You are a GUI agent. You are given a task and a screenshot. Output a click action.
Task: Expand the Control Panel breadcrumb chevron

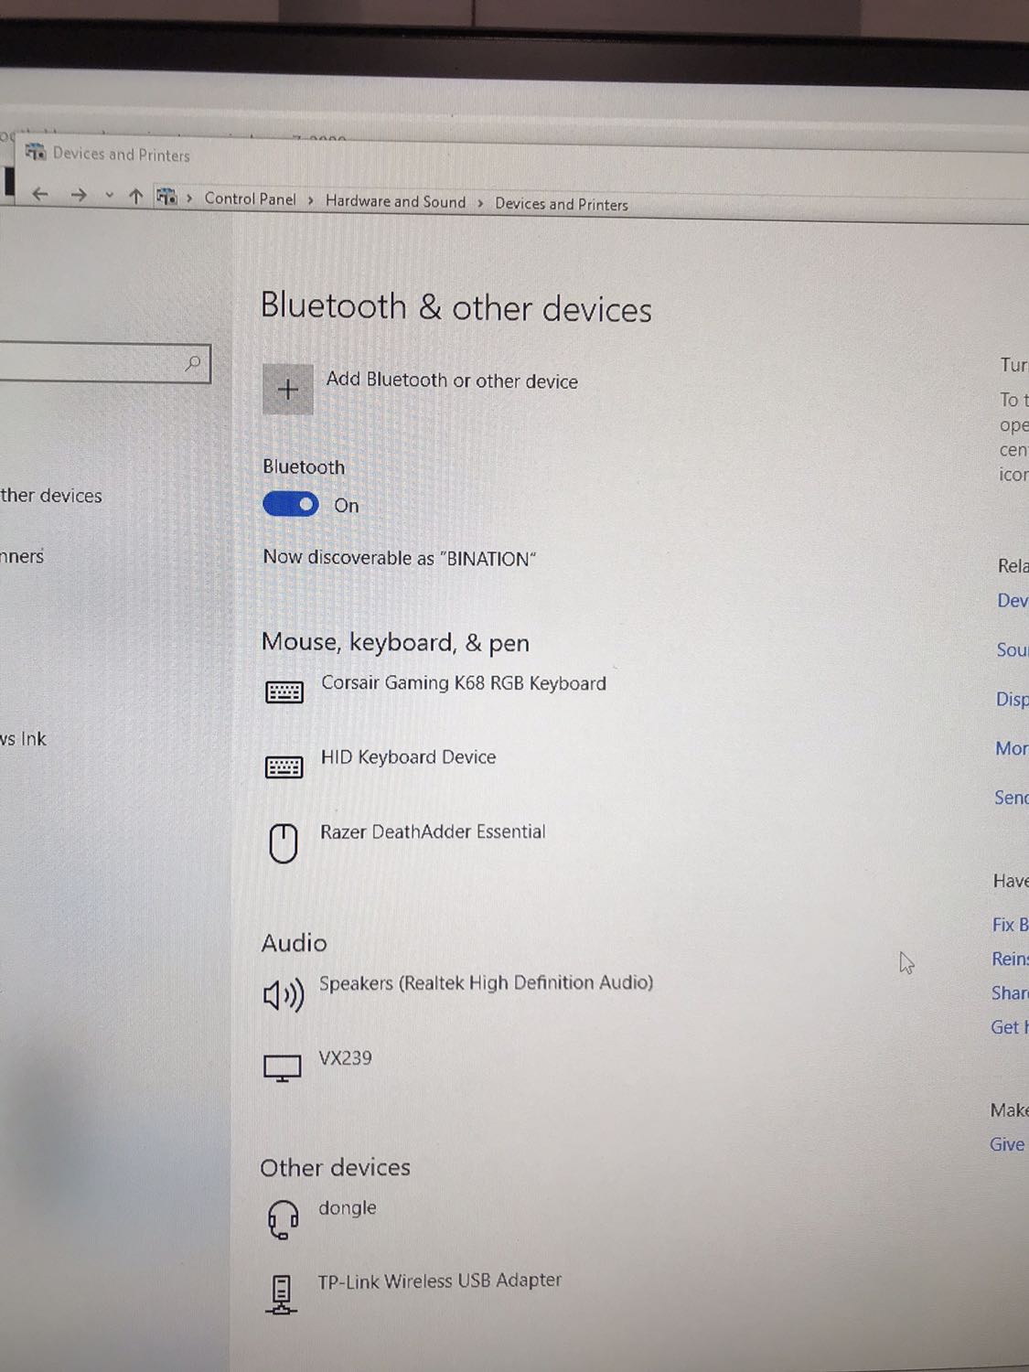tap(310, 198)
